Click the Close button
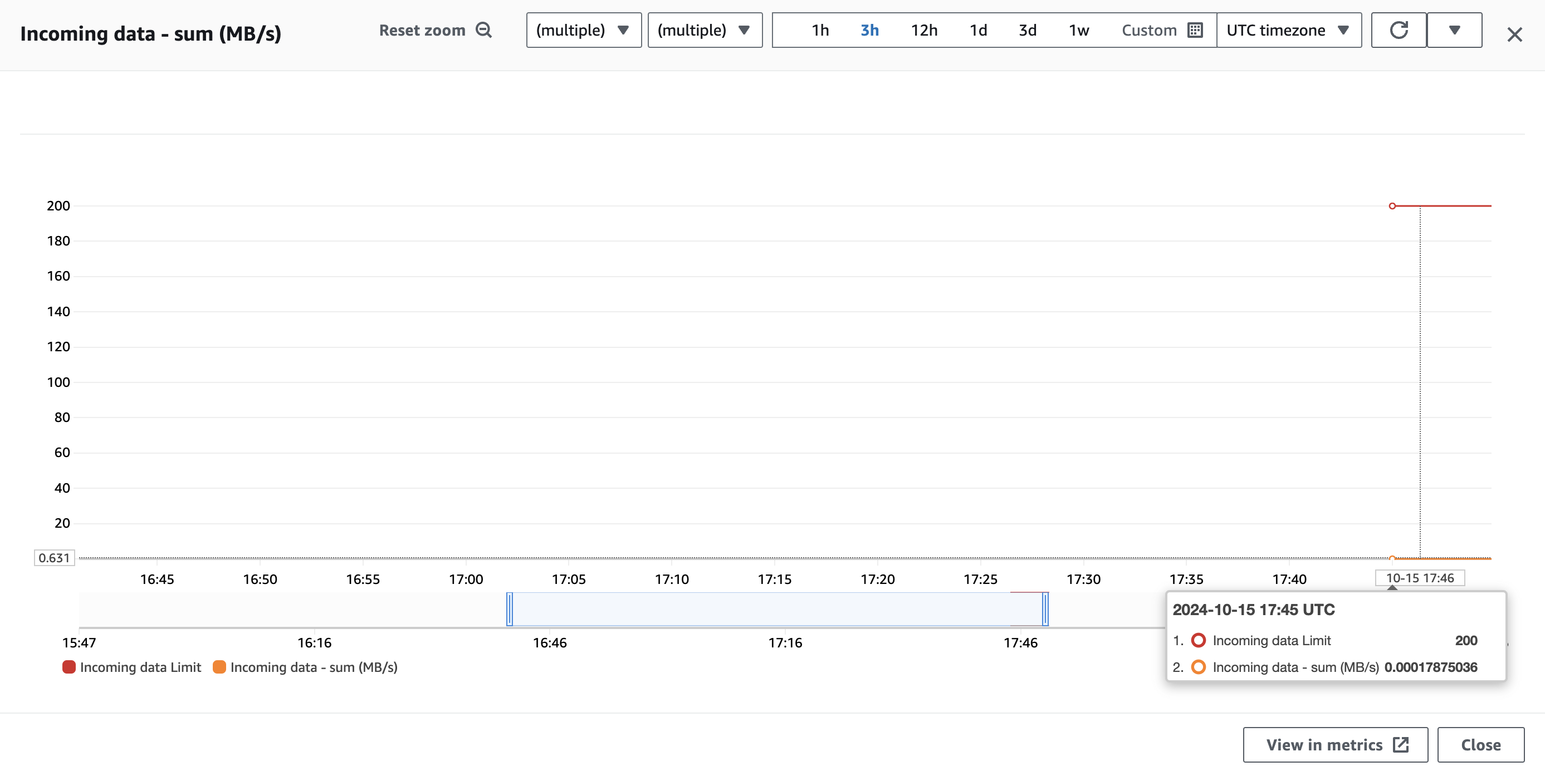This screenshot has height=776, width=1545. pos(1480,745)
